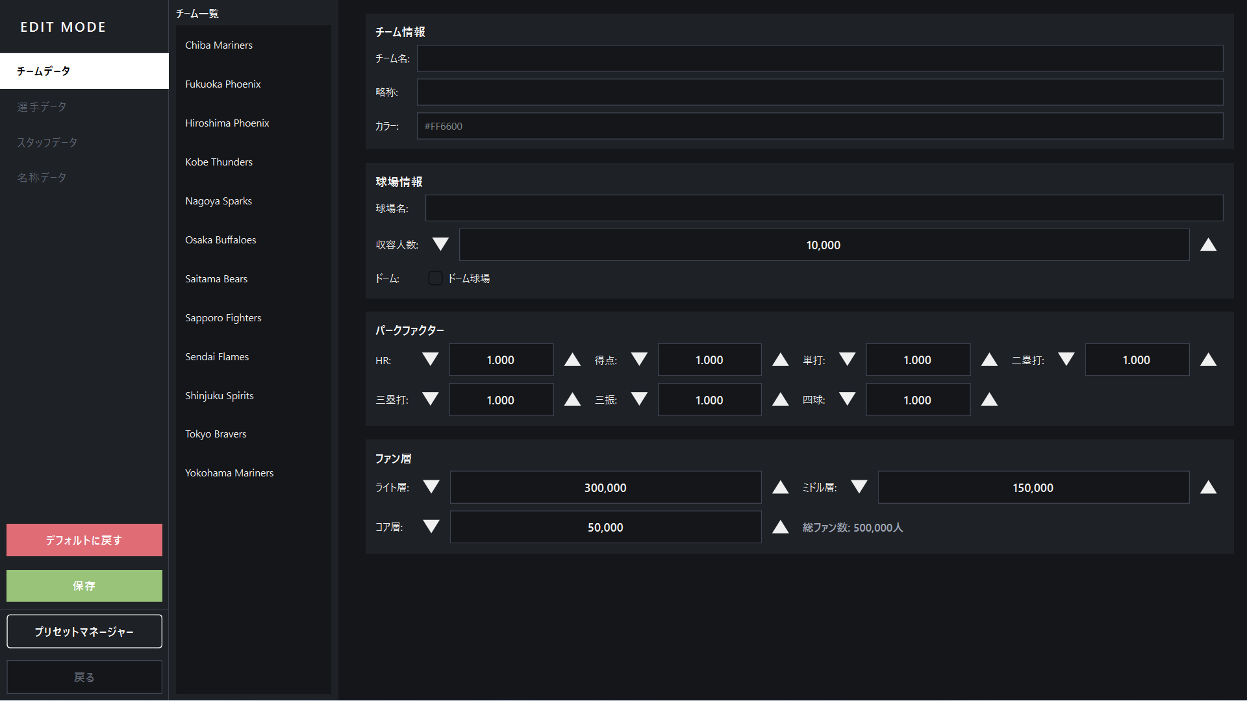This screenshot has height=701, width=1247.
Task: Enable the ドーム球場 checkbox
Action: [x=435, y=278]
